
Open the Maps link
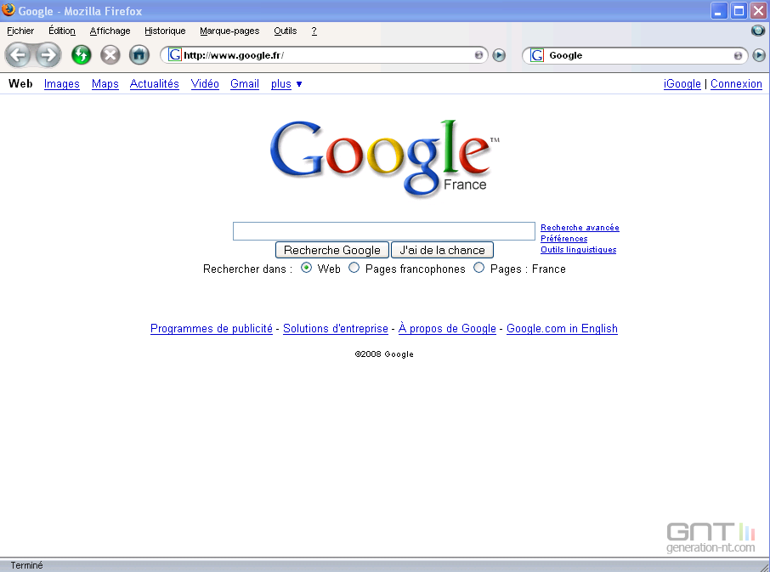(105, 84)
